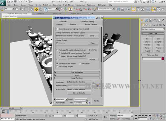Open the Display command panel tab
Screen dimensions: 166x121
coord(159,20)
